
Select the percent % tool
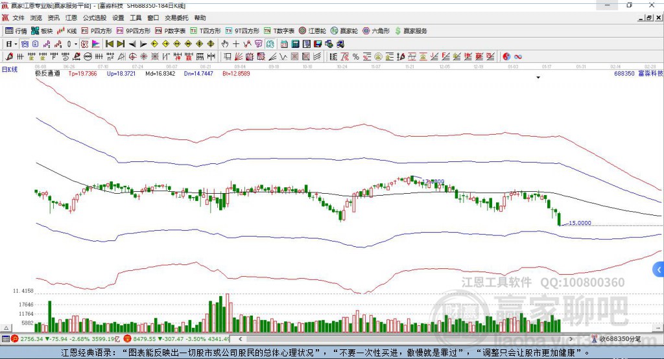(x=356, y=57)
